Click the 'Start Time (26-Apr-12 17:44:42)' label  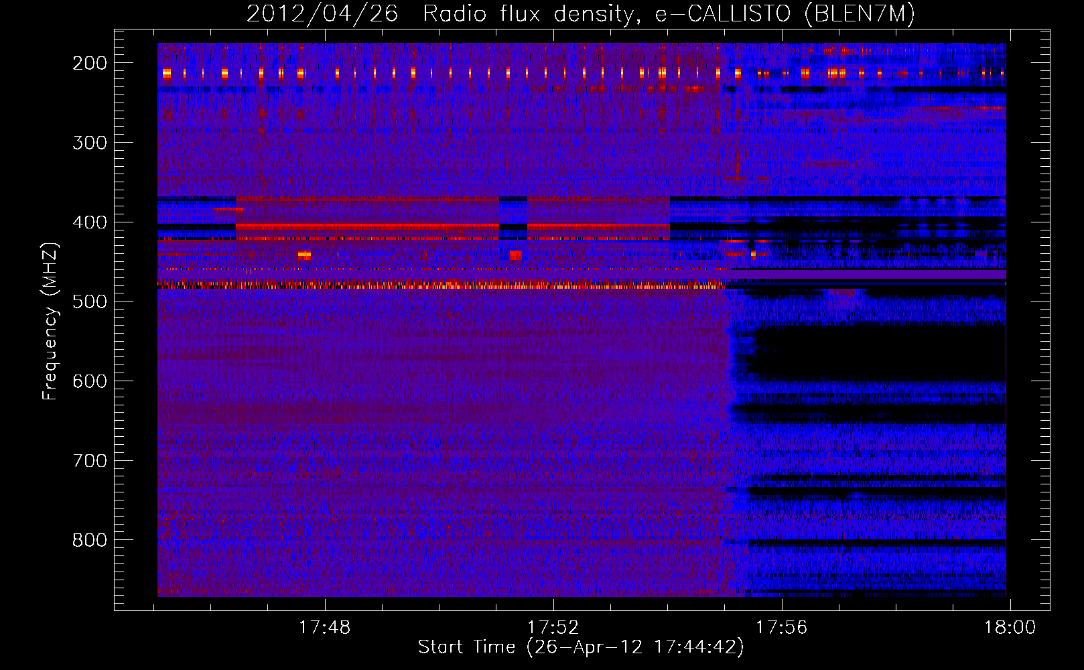point(581,647)
